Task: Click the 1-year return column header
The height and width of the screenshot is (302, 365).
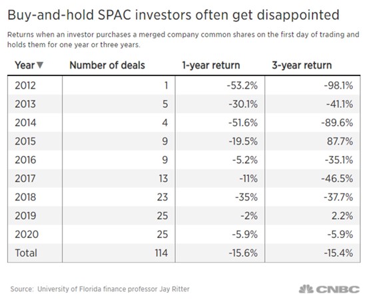Action: (x=211, y=65)
